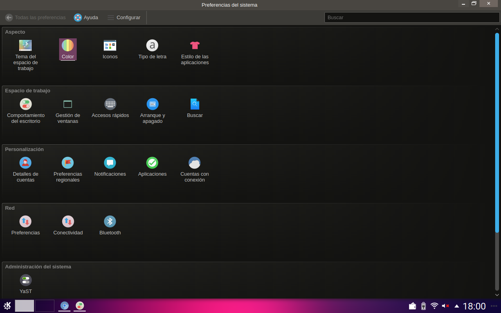Open Chromium from the taskbar
501x313 pixels.
tap(65, 306)
